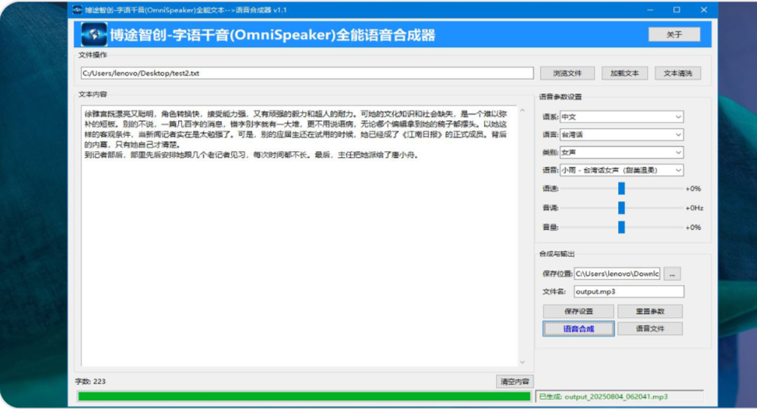Screen dimensions: 757x409
Task: Click the 清空内容 clear content button
Action: (514, 381)
